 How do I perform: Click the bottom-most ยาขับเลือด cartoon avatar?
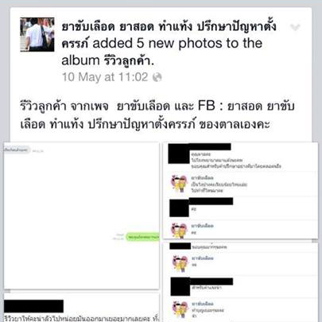180,309
